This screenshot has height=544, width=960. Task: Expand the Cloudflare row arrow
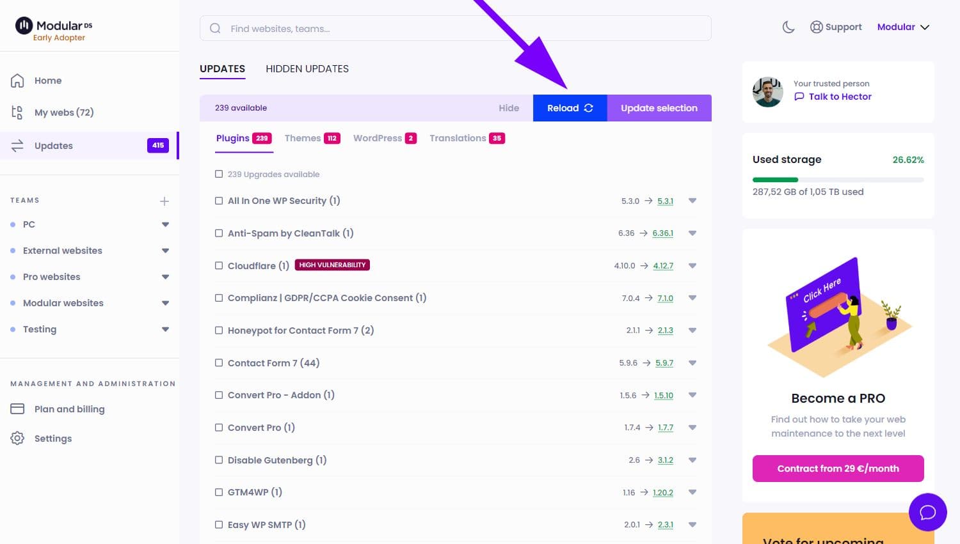point(692,265)
